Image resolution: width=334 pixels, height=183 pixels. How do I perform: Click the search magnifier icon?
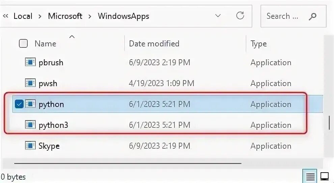[313, 16]
